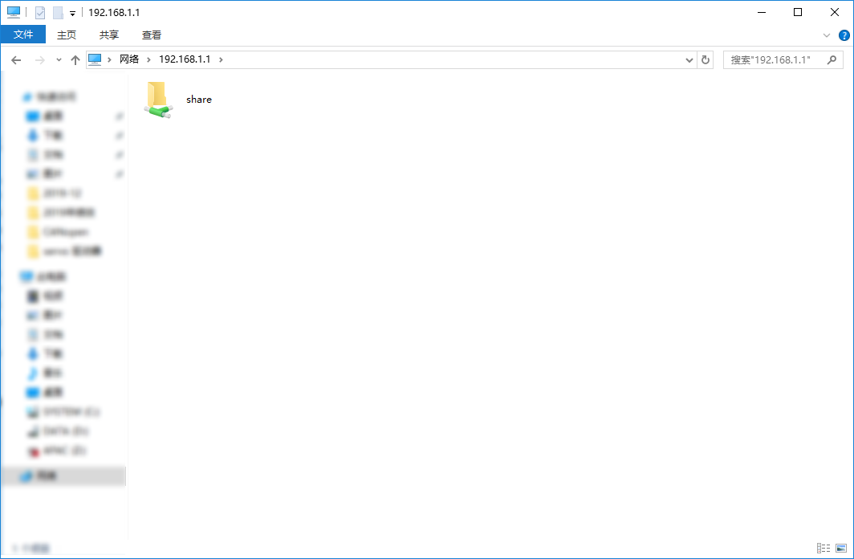
Task: Go up one folder level with the up arrow
Action: tap(75, 59)
